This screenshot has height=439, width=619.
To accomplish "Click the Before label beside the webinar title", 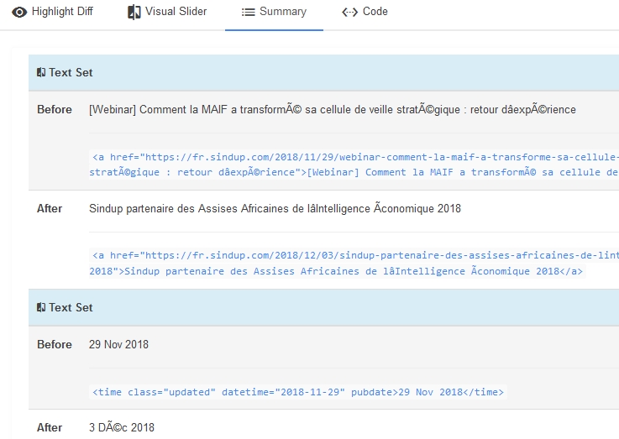I will 55,110.
